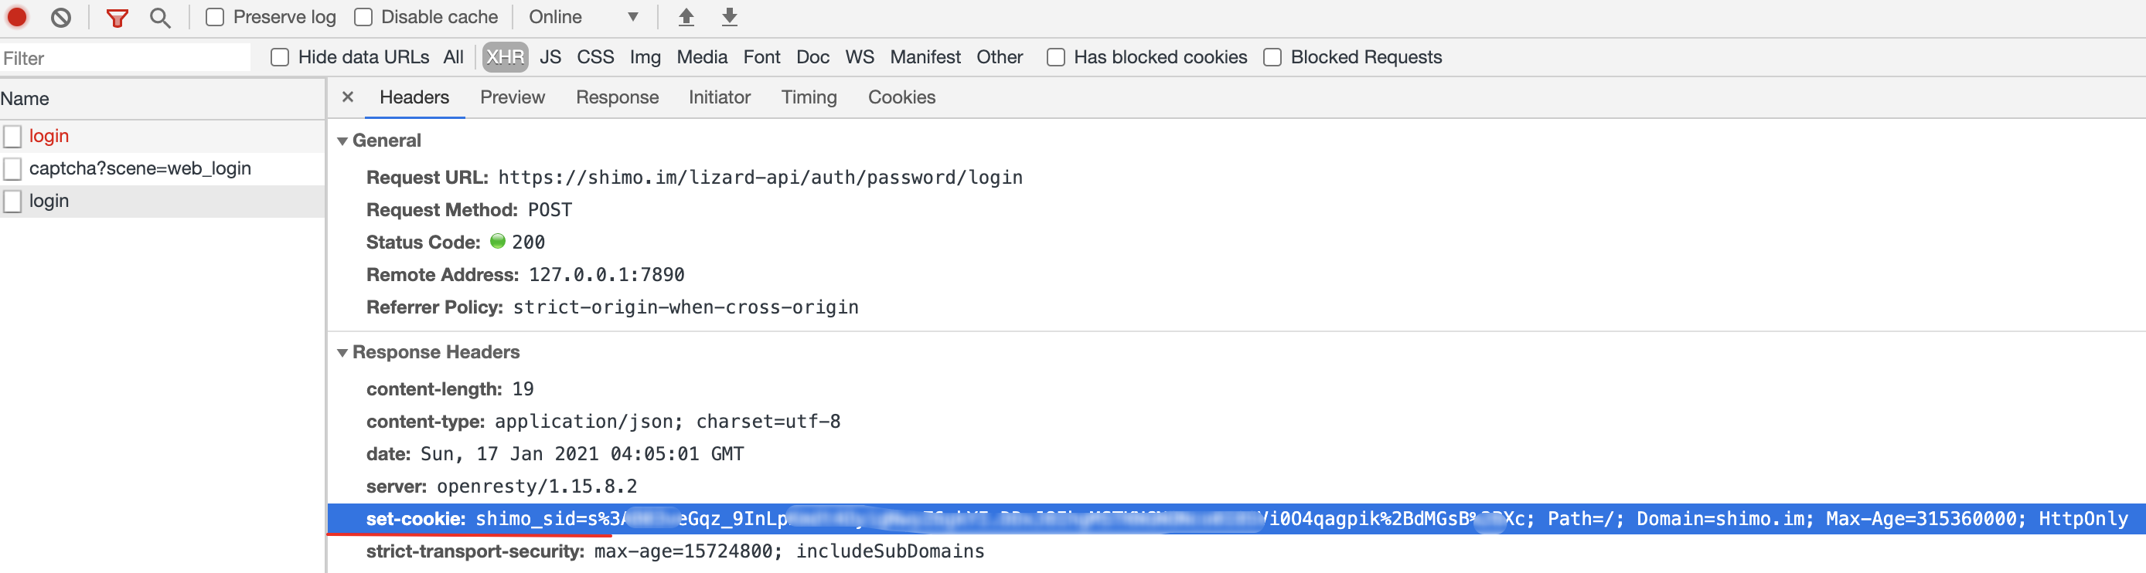Switch to the Preview tab
The width and height of the screenshot is (2146, 573).
(513, 97)
